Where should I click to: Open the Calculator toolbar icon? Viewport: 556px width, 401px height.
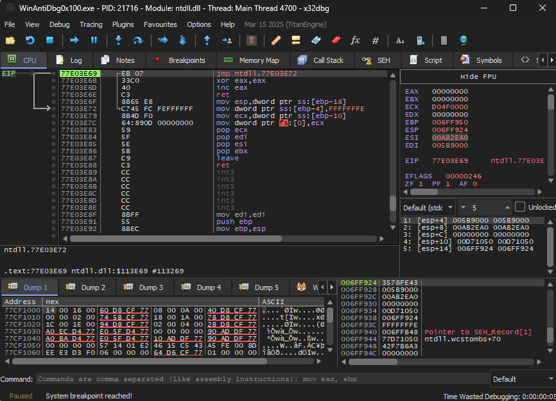pyautogui.click(x=444, y=40)
